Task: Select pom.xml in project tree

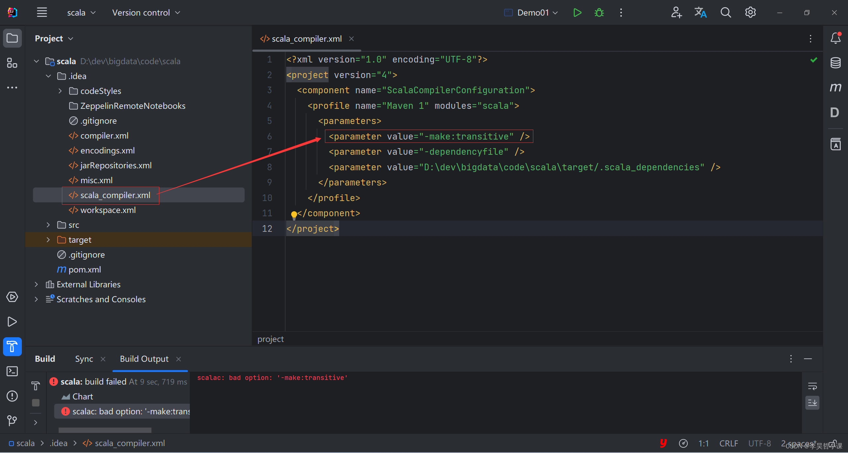Action: (x=79, y=269)
